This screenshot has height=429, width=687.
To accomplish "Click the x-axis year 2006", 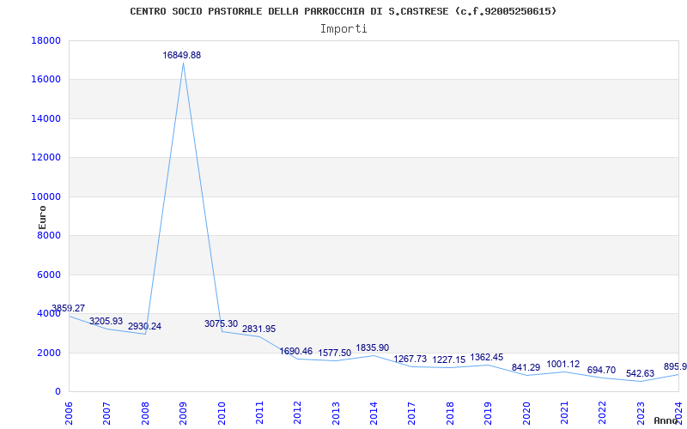I will pos(69,413).
